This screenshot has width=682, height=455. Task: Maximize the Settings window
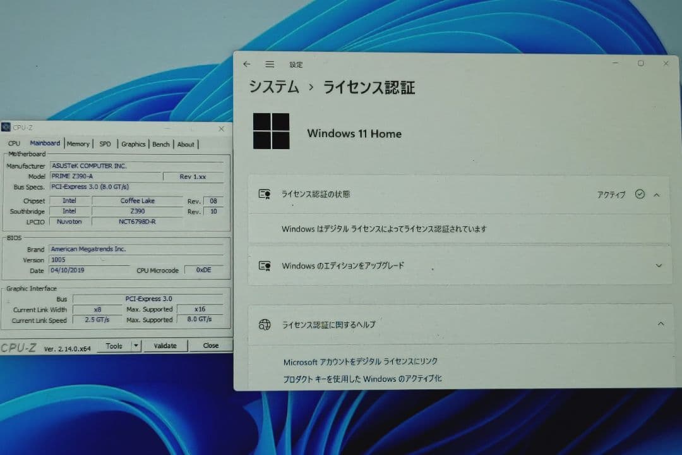pos(641,63)
